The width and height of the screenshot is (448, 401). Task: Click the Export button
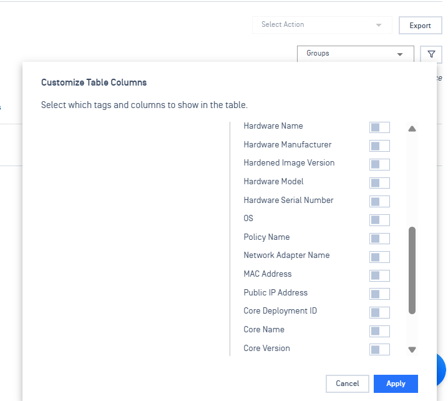coord(420,26)
